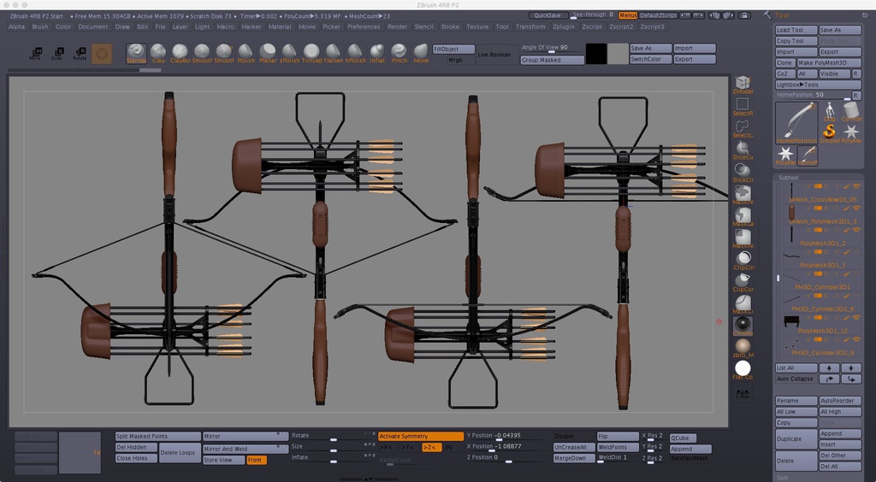876x482 pixels.
Task: Open the Mirror options
Action: (245, 436)
